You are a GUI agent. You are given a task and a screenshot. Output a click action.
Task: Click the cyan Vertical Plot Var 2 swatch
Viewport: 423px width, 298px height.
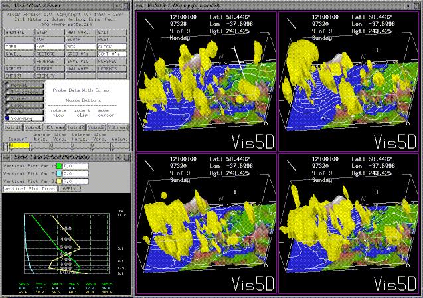59,173
